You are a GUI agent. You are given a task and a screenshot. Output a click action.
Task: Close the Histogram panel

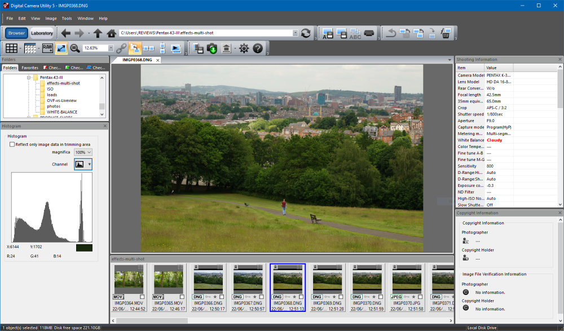click(x=105, y=126)
